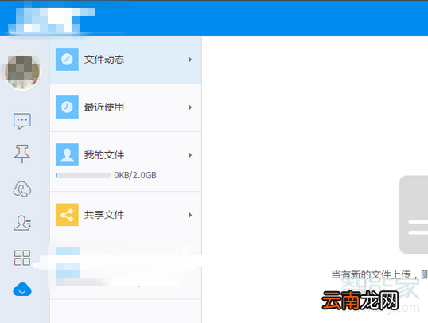Open the cloud disk icon in sidebar
This screenshot has height=323, width=428.
[22, 290]
